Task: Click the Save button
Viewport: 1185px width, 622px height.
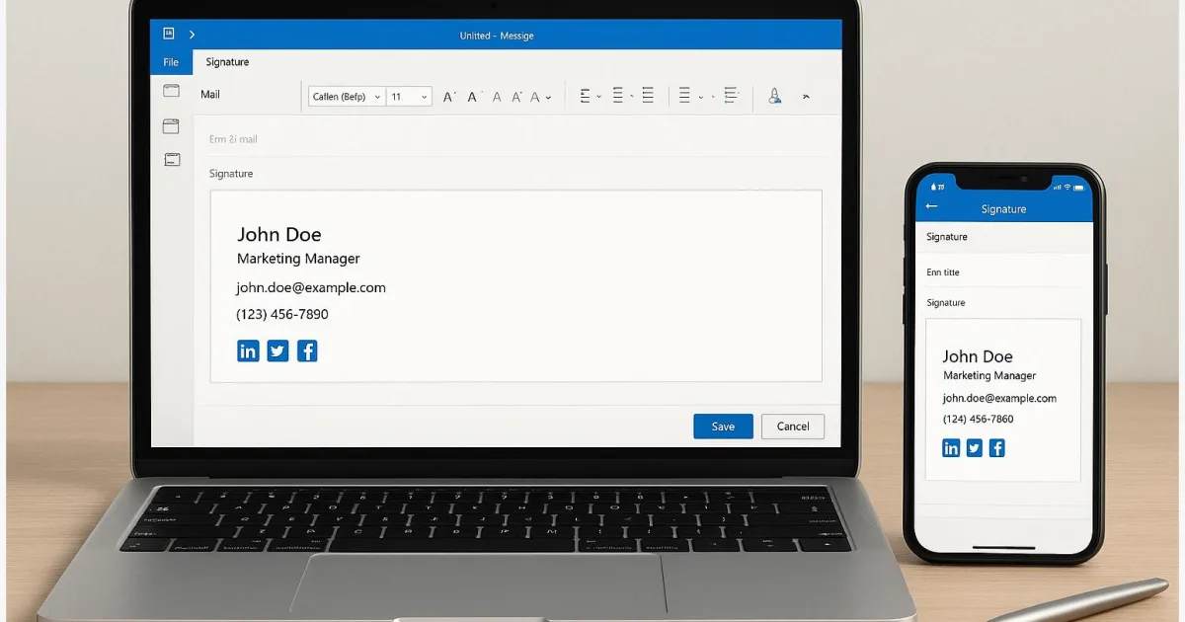Action: coord(723,426)
